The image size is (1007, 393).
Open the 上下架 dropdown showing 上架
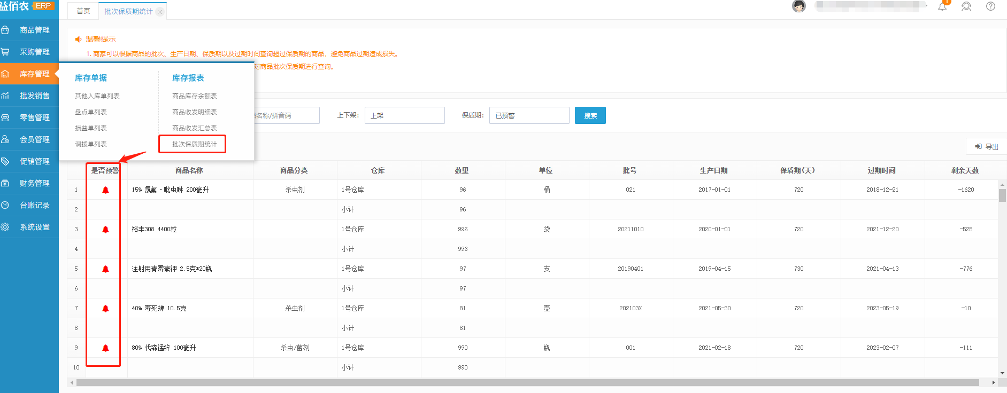[x=404, y=115]
